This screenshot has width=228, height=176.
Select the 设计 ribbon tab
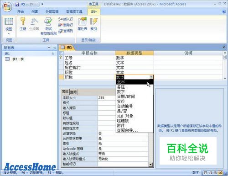(93, 11)
